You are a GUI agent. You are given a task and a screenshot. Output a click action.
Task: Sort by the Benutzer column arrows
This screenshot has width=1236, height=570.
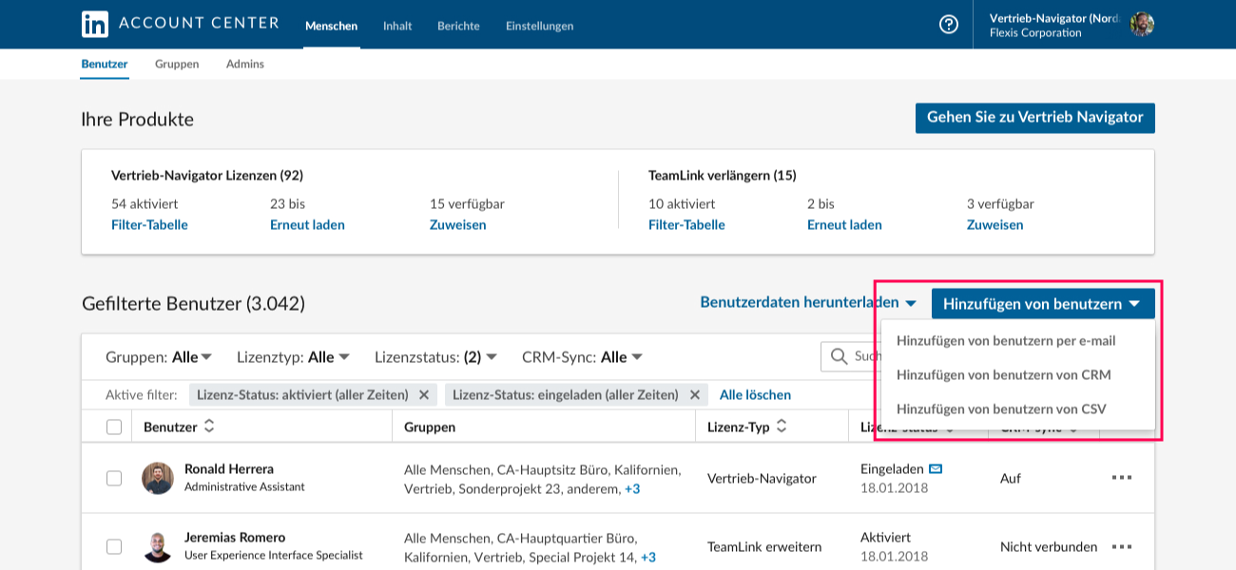click(x=209, y=427)
